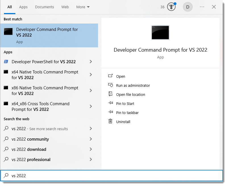Click the rewards medal icon in header
227x186 pixels.
pyautogui.click(x=171, y=7)
